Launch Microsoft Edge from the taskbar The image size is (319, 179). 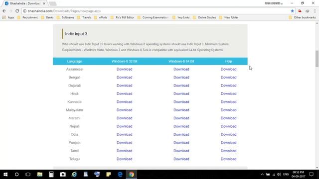click(120, 175)
